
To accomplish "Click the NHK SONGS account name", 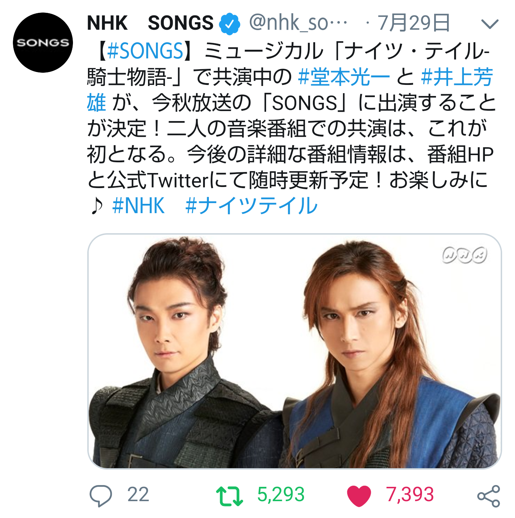I will click(x=150, y=23).
